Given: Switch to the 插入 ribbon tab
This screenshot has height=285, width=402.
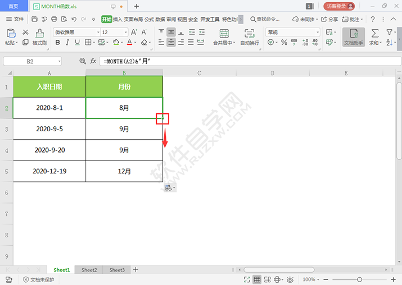Looking at the screenshot, I should pyautogui.click(x=118, y=19).
